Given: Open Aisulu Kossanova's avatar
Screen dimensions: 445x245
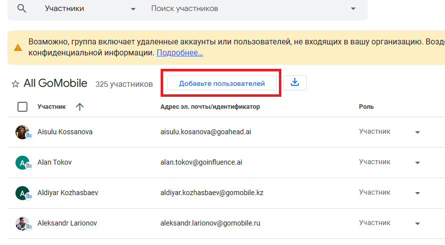Looking at the screenshot, I should pyautogui.click(x=22, y=132).
